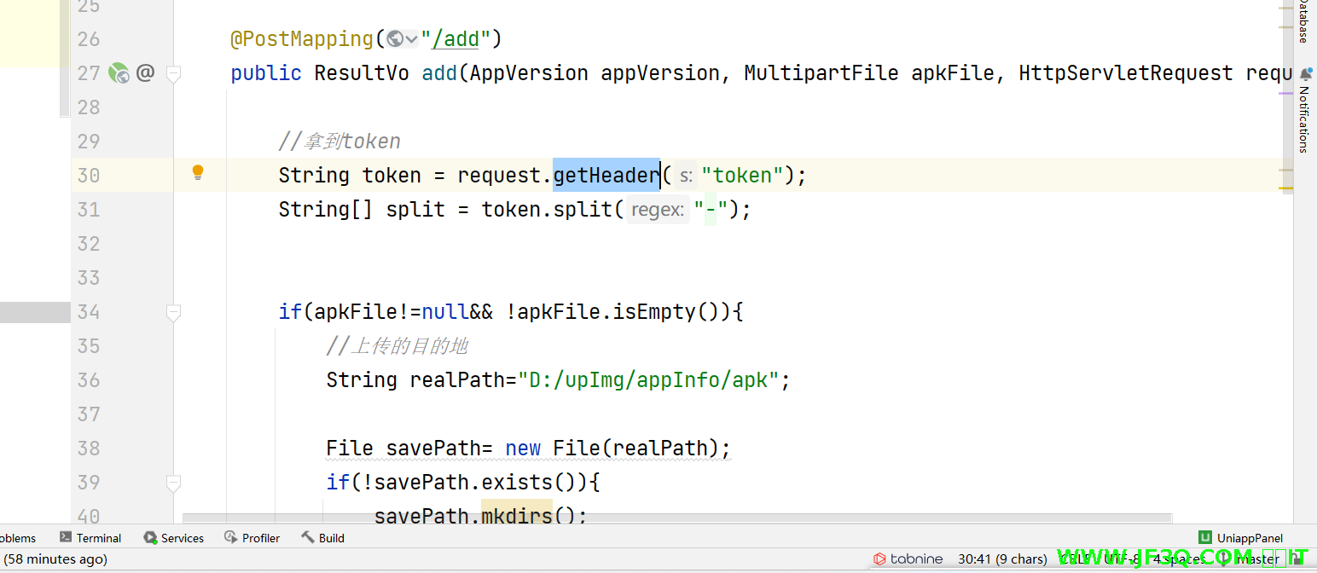The width and height of the screenshot is (1317, 573).
Task: Click the yellow warning stripe mark in right gutter
Action: point(1286,188)
